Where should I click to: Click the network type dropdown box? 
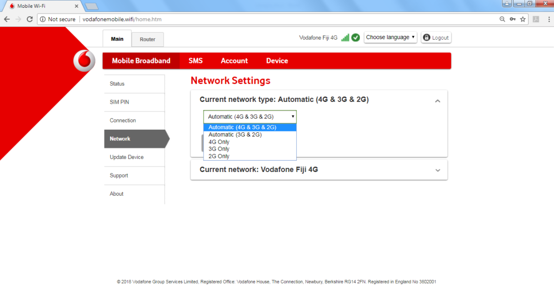(x=250, y=116)
